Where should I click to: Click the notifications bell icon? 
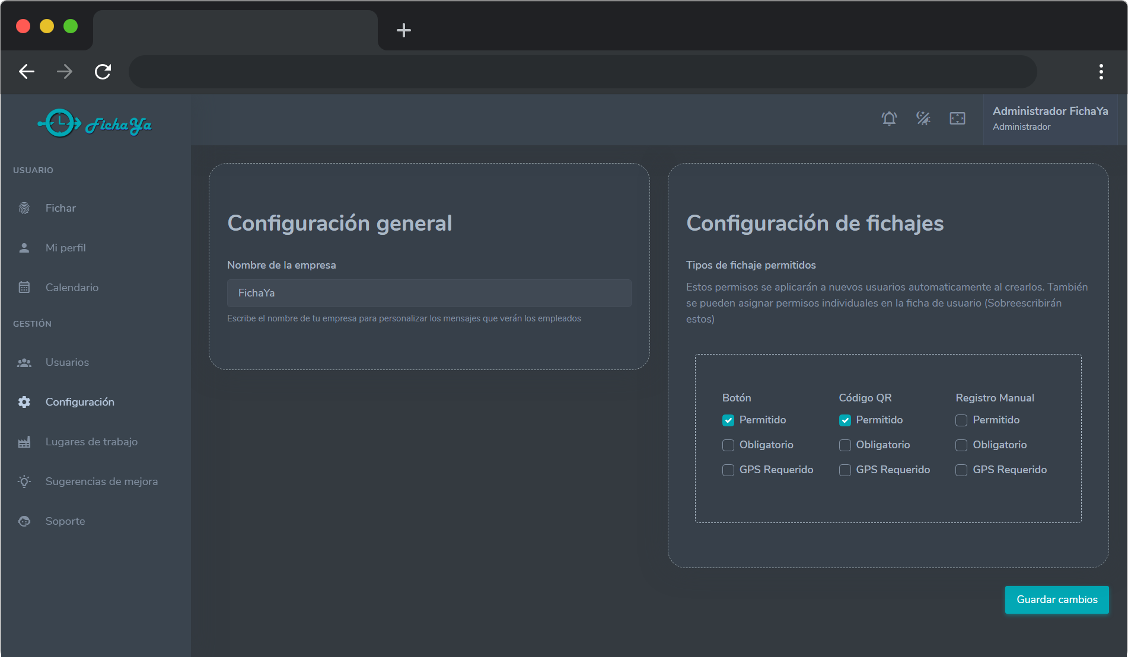pos(889,119)
